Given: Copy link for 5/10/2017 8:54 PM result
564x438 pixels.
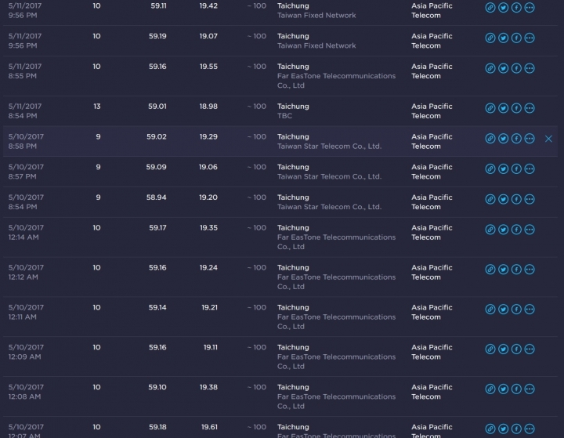Looking at the screenshot, I should point(490,199).
